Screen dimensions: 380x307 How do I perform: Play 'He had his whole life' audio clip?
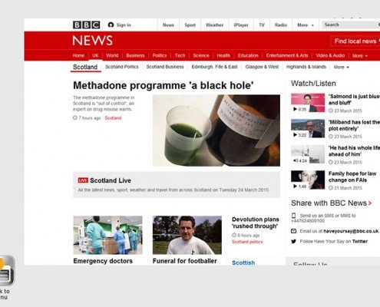coord(308,154)
